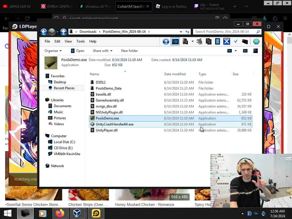Expand the Organize dropdown
The image size is (292, 219).
coord(53,51)
